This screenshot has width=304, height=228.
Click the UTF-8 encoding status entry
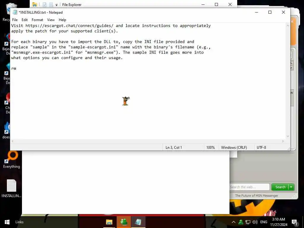[261, 148]
